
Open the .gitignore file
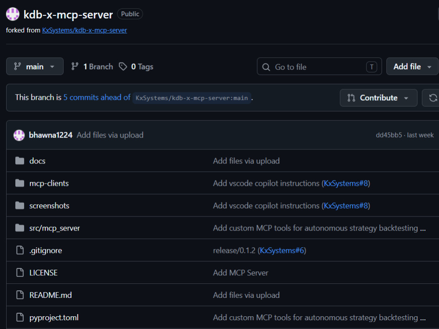click(46, 250)
